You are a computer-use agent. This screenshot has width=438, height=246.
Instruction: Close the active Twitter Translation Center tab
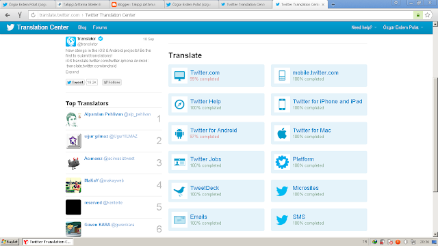coord(323,5)
